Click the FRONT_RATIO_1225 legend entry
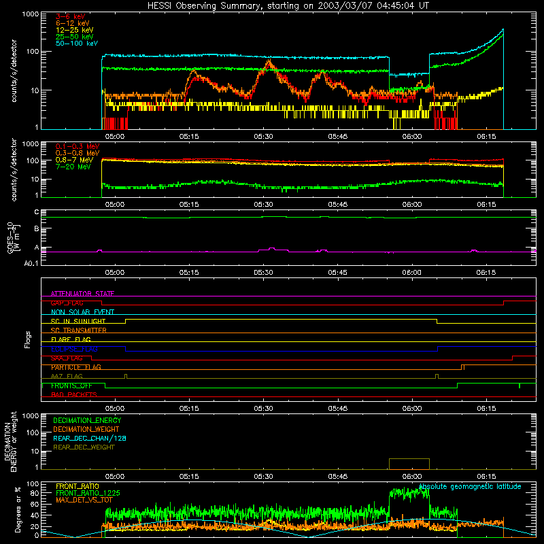 coord(88,493)
